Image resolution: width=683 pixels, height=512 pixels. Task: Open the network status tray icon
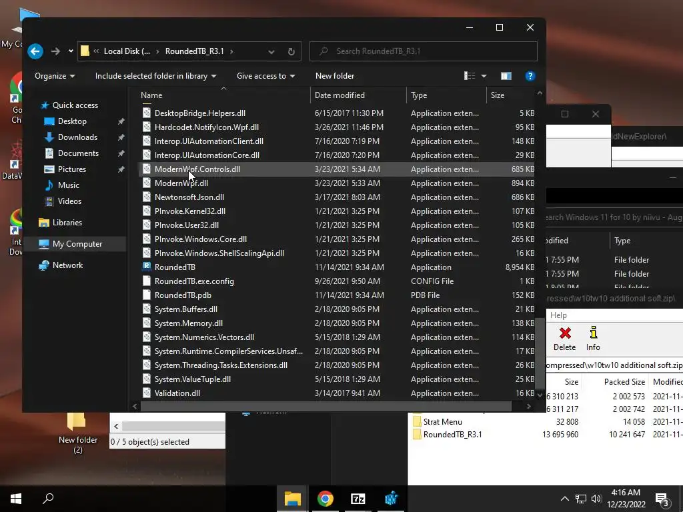581,499
